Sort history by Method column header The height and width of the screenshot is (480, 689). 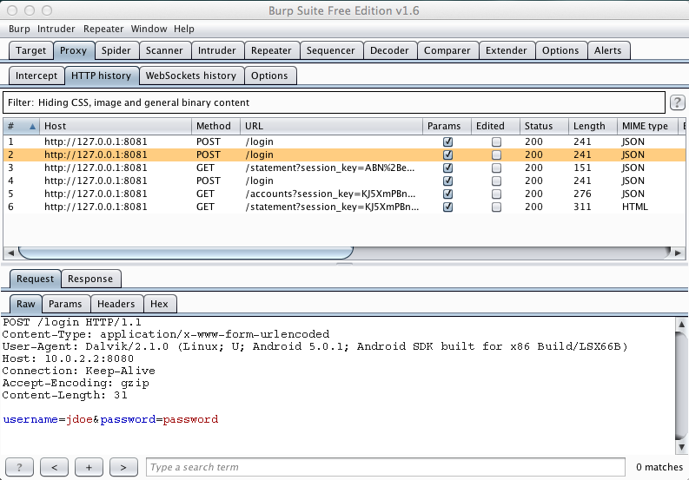[213, 127]
